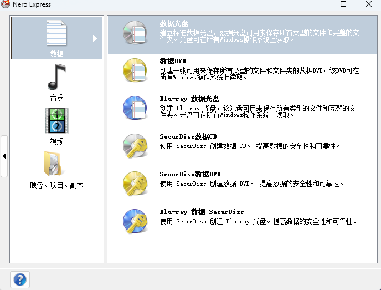
Task: Click the SecurDisc数据DVD gold key icon
Action: [x=135, y=183]
